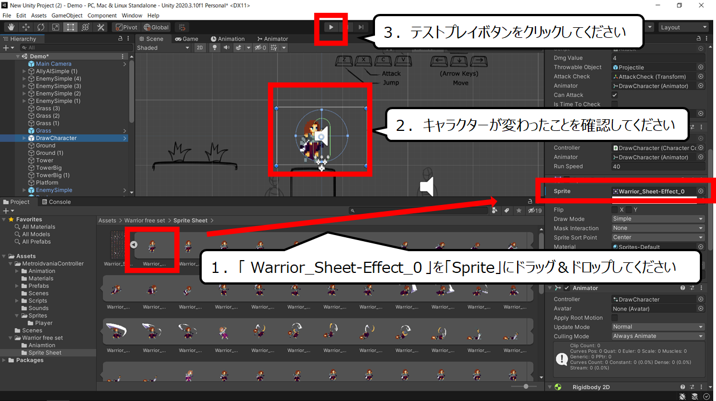Toggle scene effects icon
This screenshot has width=716, height=401.
click(x=238, y=48)
